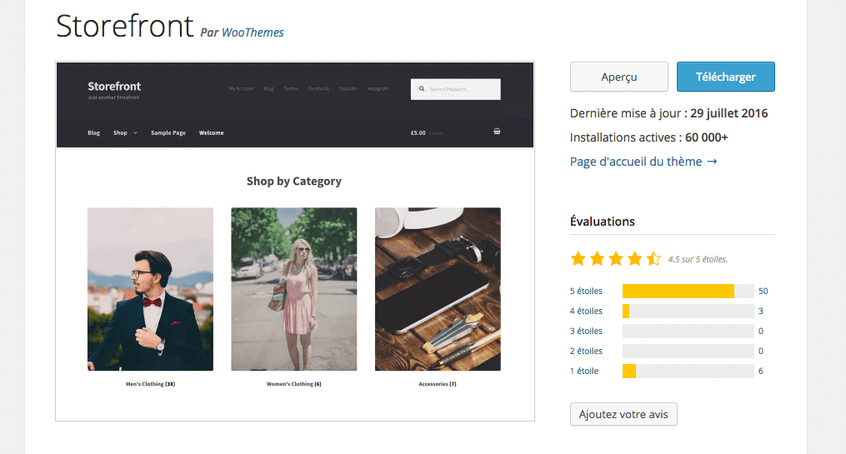Screen dimensions: 846x454
Task: Click the Women's Clothing category image
Action: tap(293, 288)
